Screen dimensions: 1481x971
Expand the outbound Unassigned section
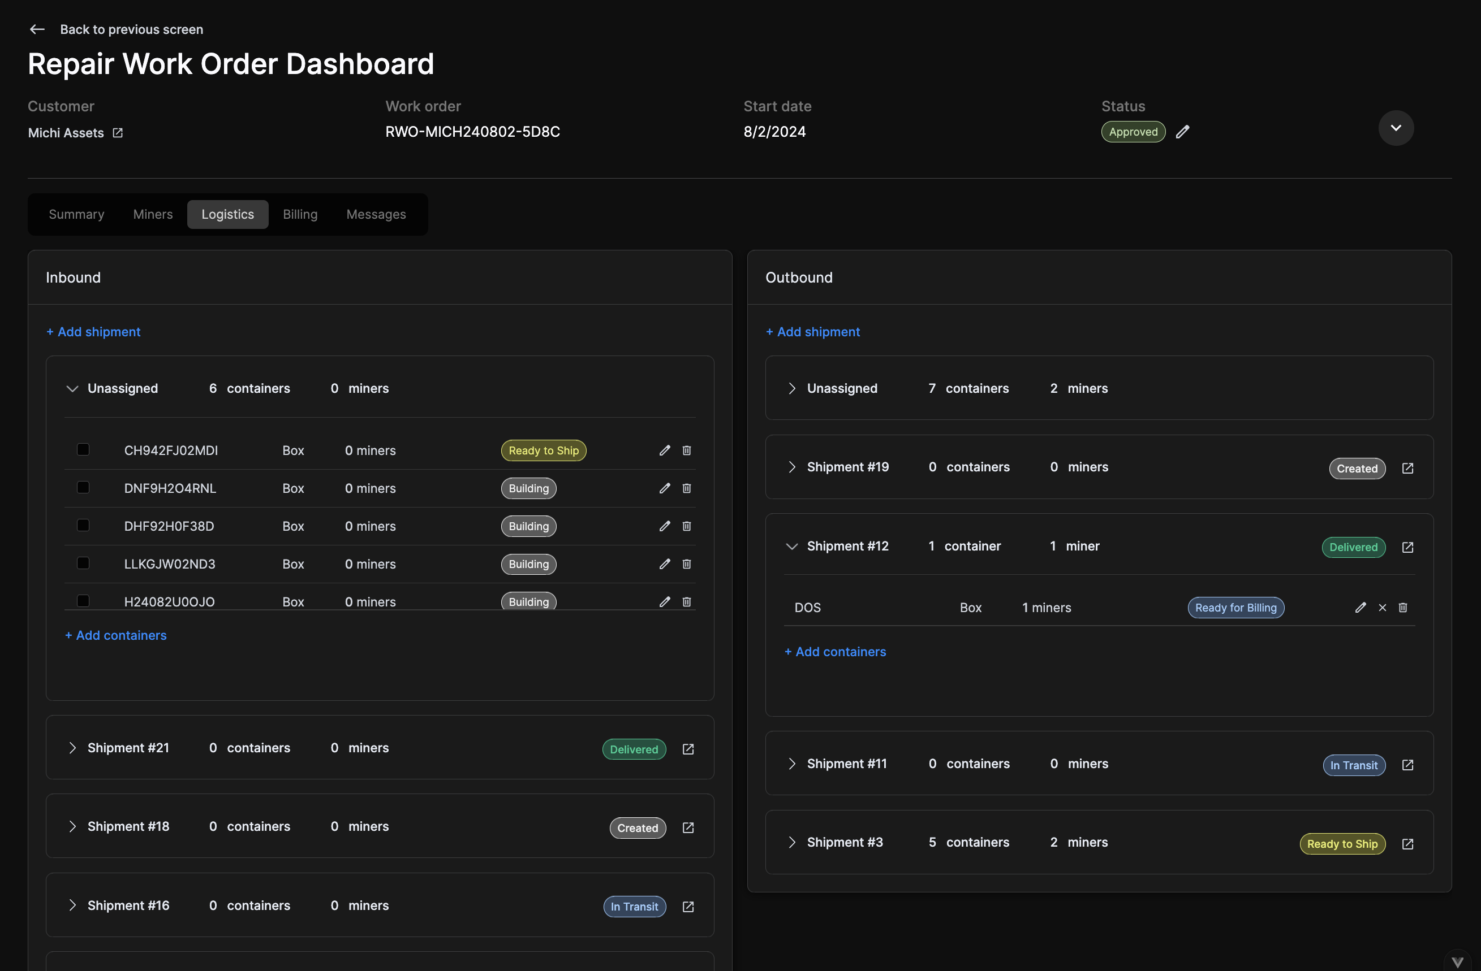[791, 388]
